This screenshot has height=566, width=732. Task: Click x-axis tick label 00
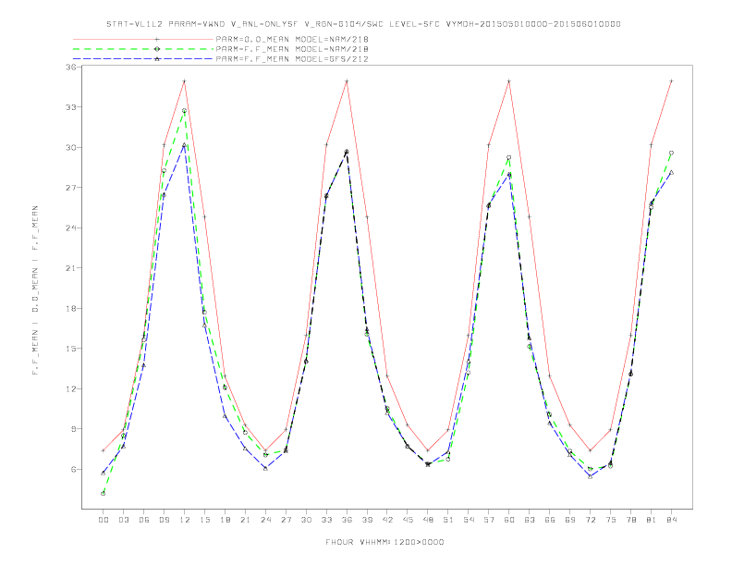pos(104,520)
